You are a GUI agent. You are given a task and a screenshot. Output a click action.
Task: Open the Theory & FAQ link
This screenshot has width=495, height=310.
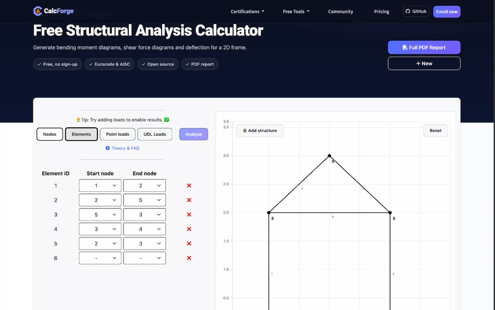[x=123, y=148]
